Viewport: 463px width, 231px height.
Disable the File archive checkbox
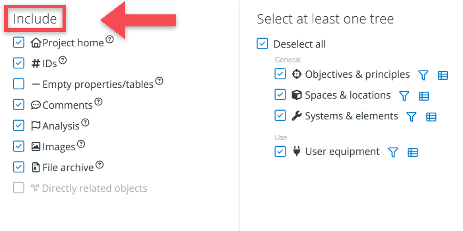(19, 167)
